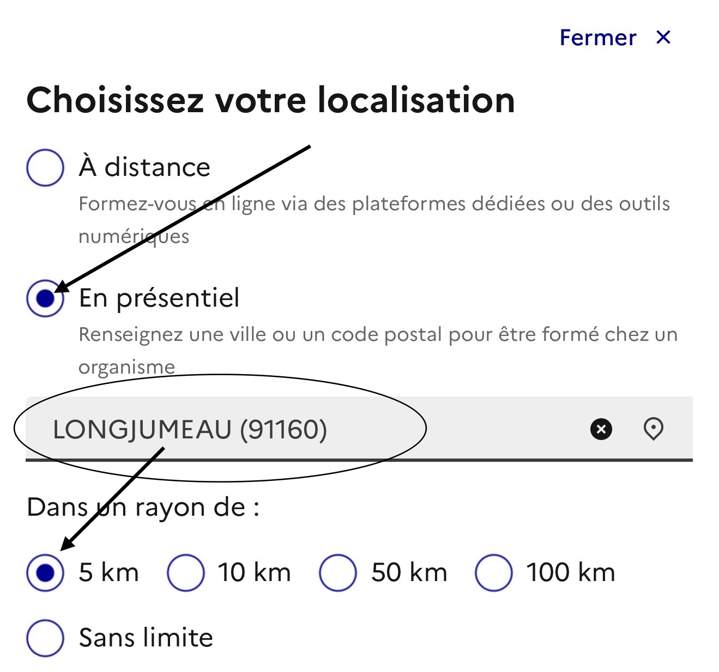
Task: Click the Choisissez votre localisation heading
Action: [271, 100]
